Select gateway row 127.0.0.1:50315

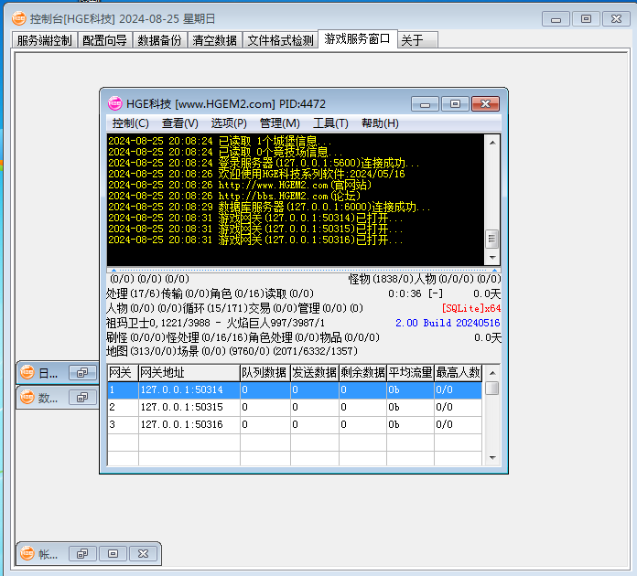click(x=181, y=407)
